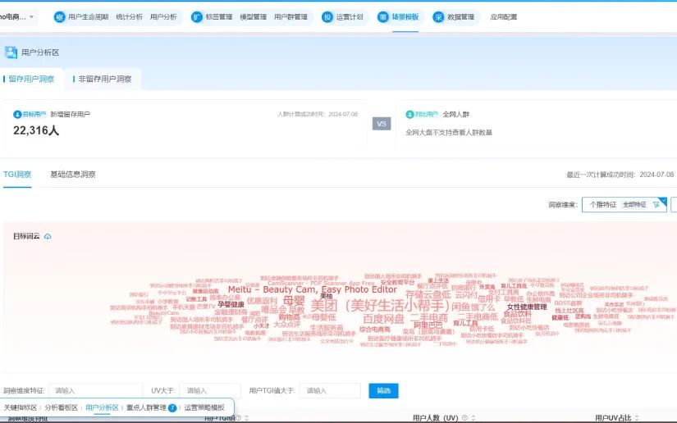Open 运营计划 menu
Image resolution: width=677 pixels, height=423 pixels.
[350, 17]
